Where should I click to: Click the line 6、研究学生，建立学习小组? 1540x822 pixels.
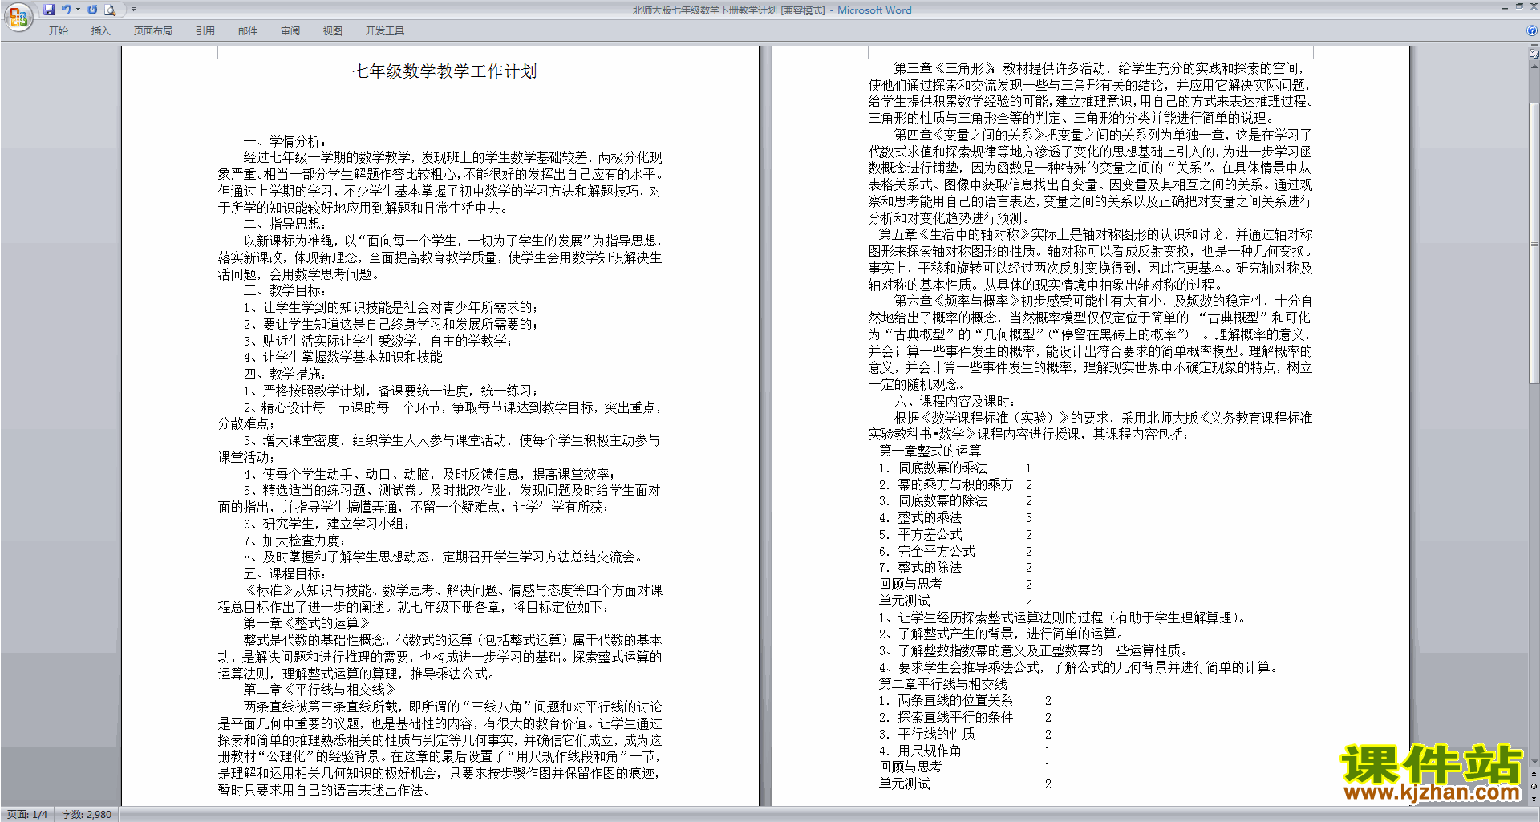pyautogui.click(x=326, y=524)
